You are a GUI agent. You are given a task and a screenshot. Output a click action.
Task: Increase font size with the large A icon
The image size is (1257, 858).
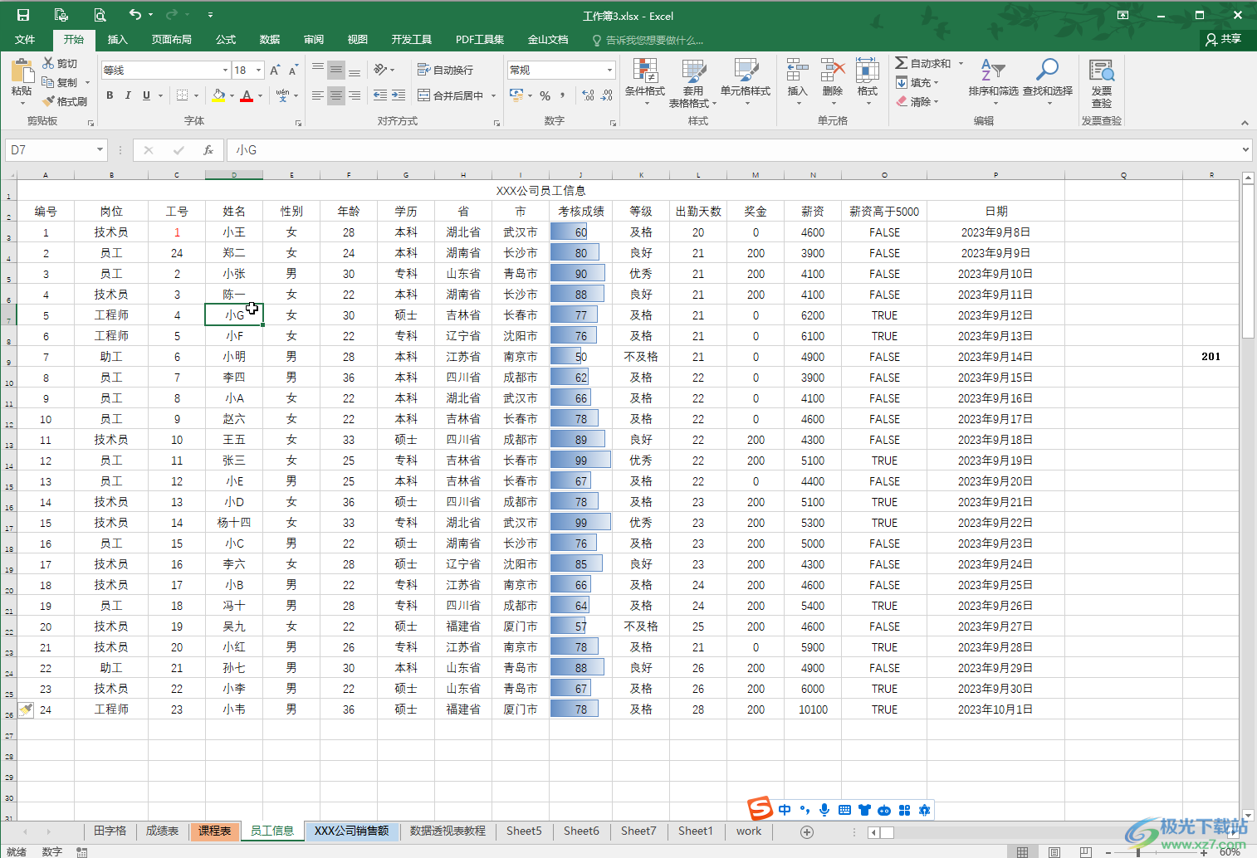click(x=275, y=71)
